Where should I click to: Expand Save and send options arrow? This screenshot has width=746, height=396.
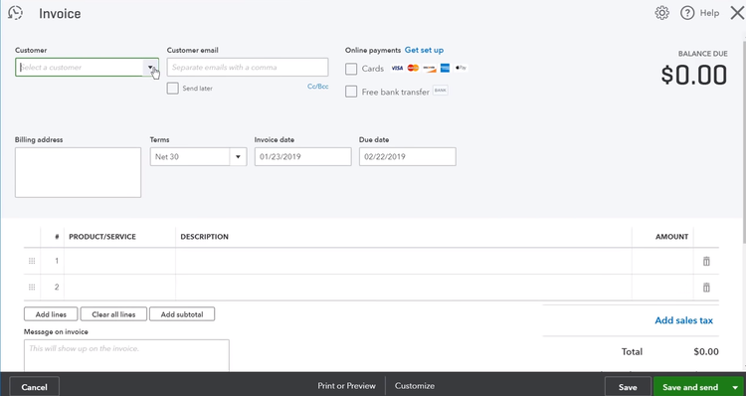[x=735, y=387]
